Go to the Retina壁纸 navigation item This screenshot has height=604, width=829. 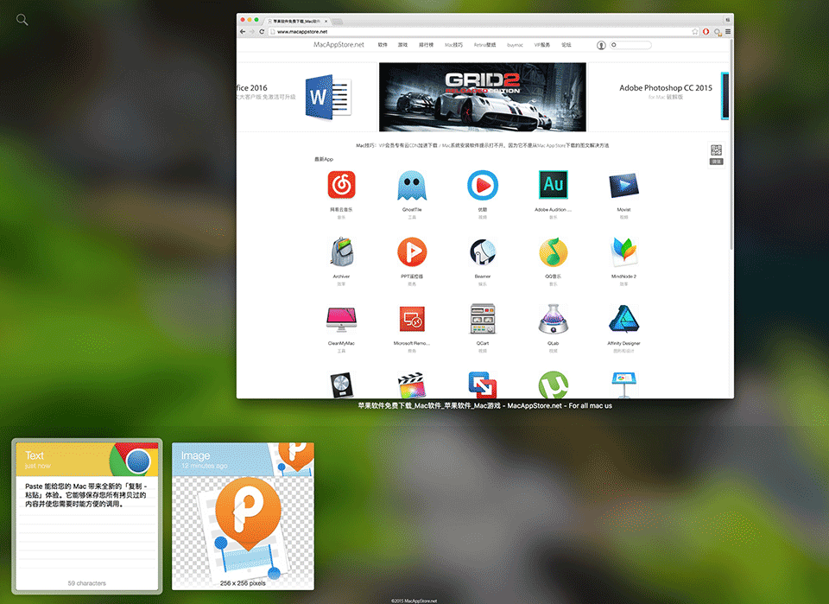(485, 44)
